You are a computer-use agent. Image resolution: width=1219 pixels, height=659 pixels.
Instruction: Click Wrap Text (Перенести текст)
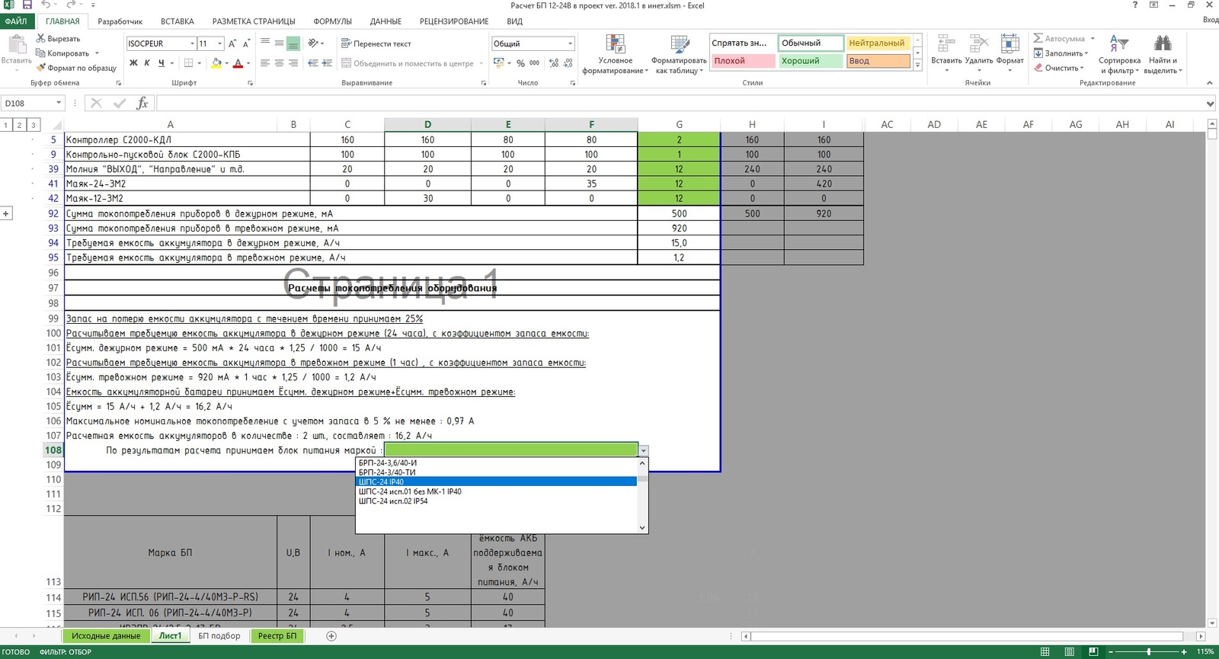click(x=376, y=43)
